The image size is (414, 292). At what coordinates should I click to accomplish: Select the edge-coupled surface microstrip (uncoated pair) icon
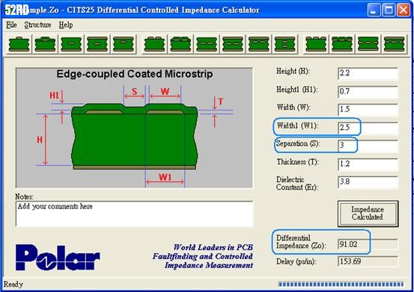(155, 44)
